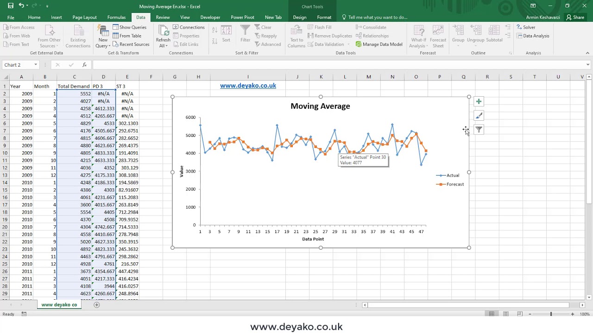
Task: Click the Share button
Action: click(575, 18)
